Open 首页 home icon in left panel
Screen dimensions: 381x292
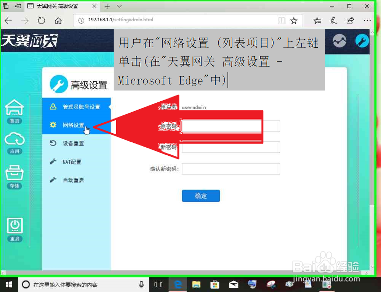14,109
